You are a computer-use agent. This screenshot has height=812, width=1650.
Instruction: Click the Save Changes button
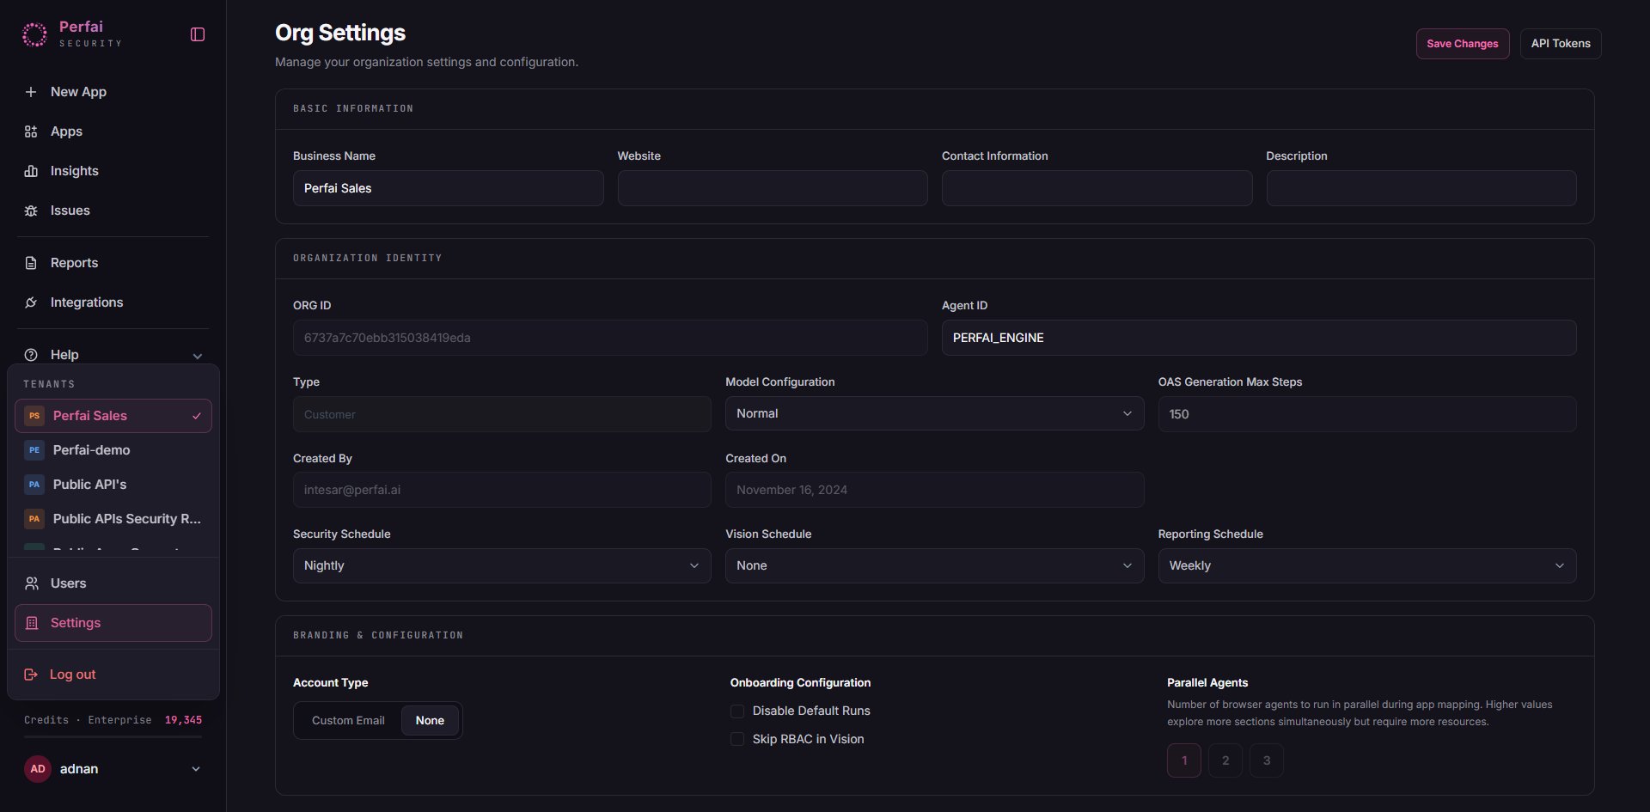1463,44
